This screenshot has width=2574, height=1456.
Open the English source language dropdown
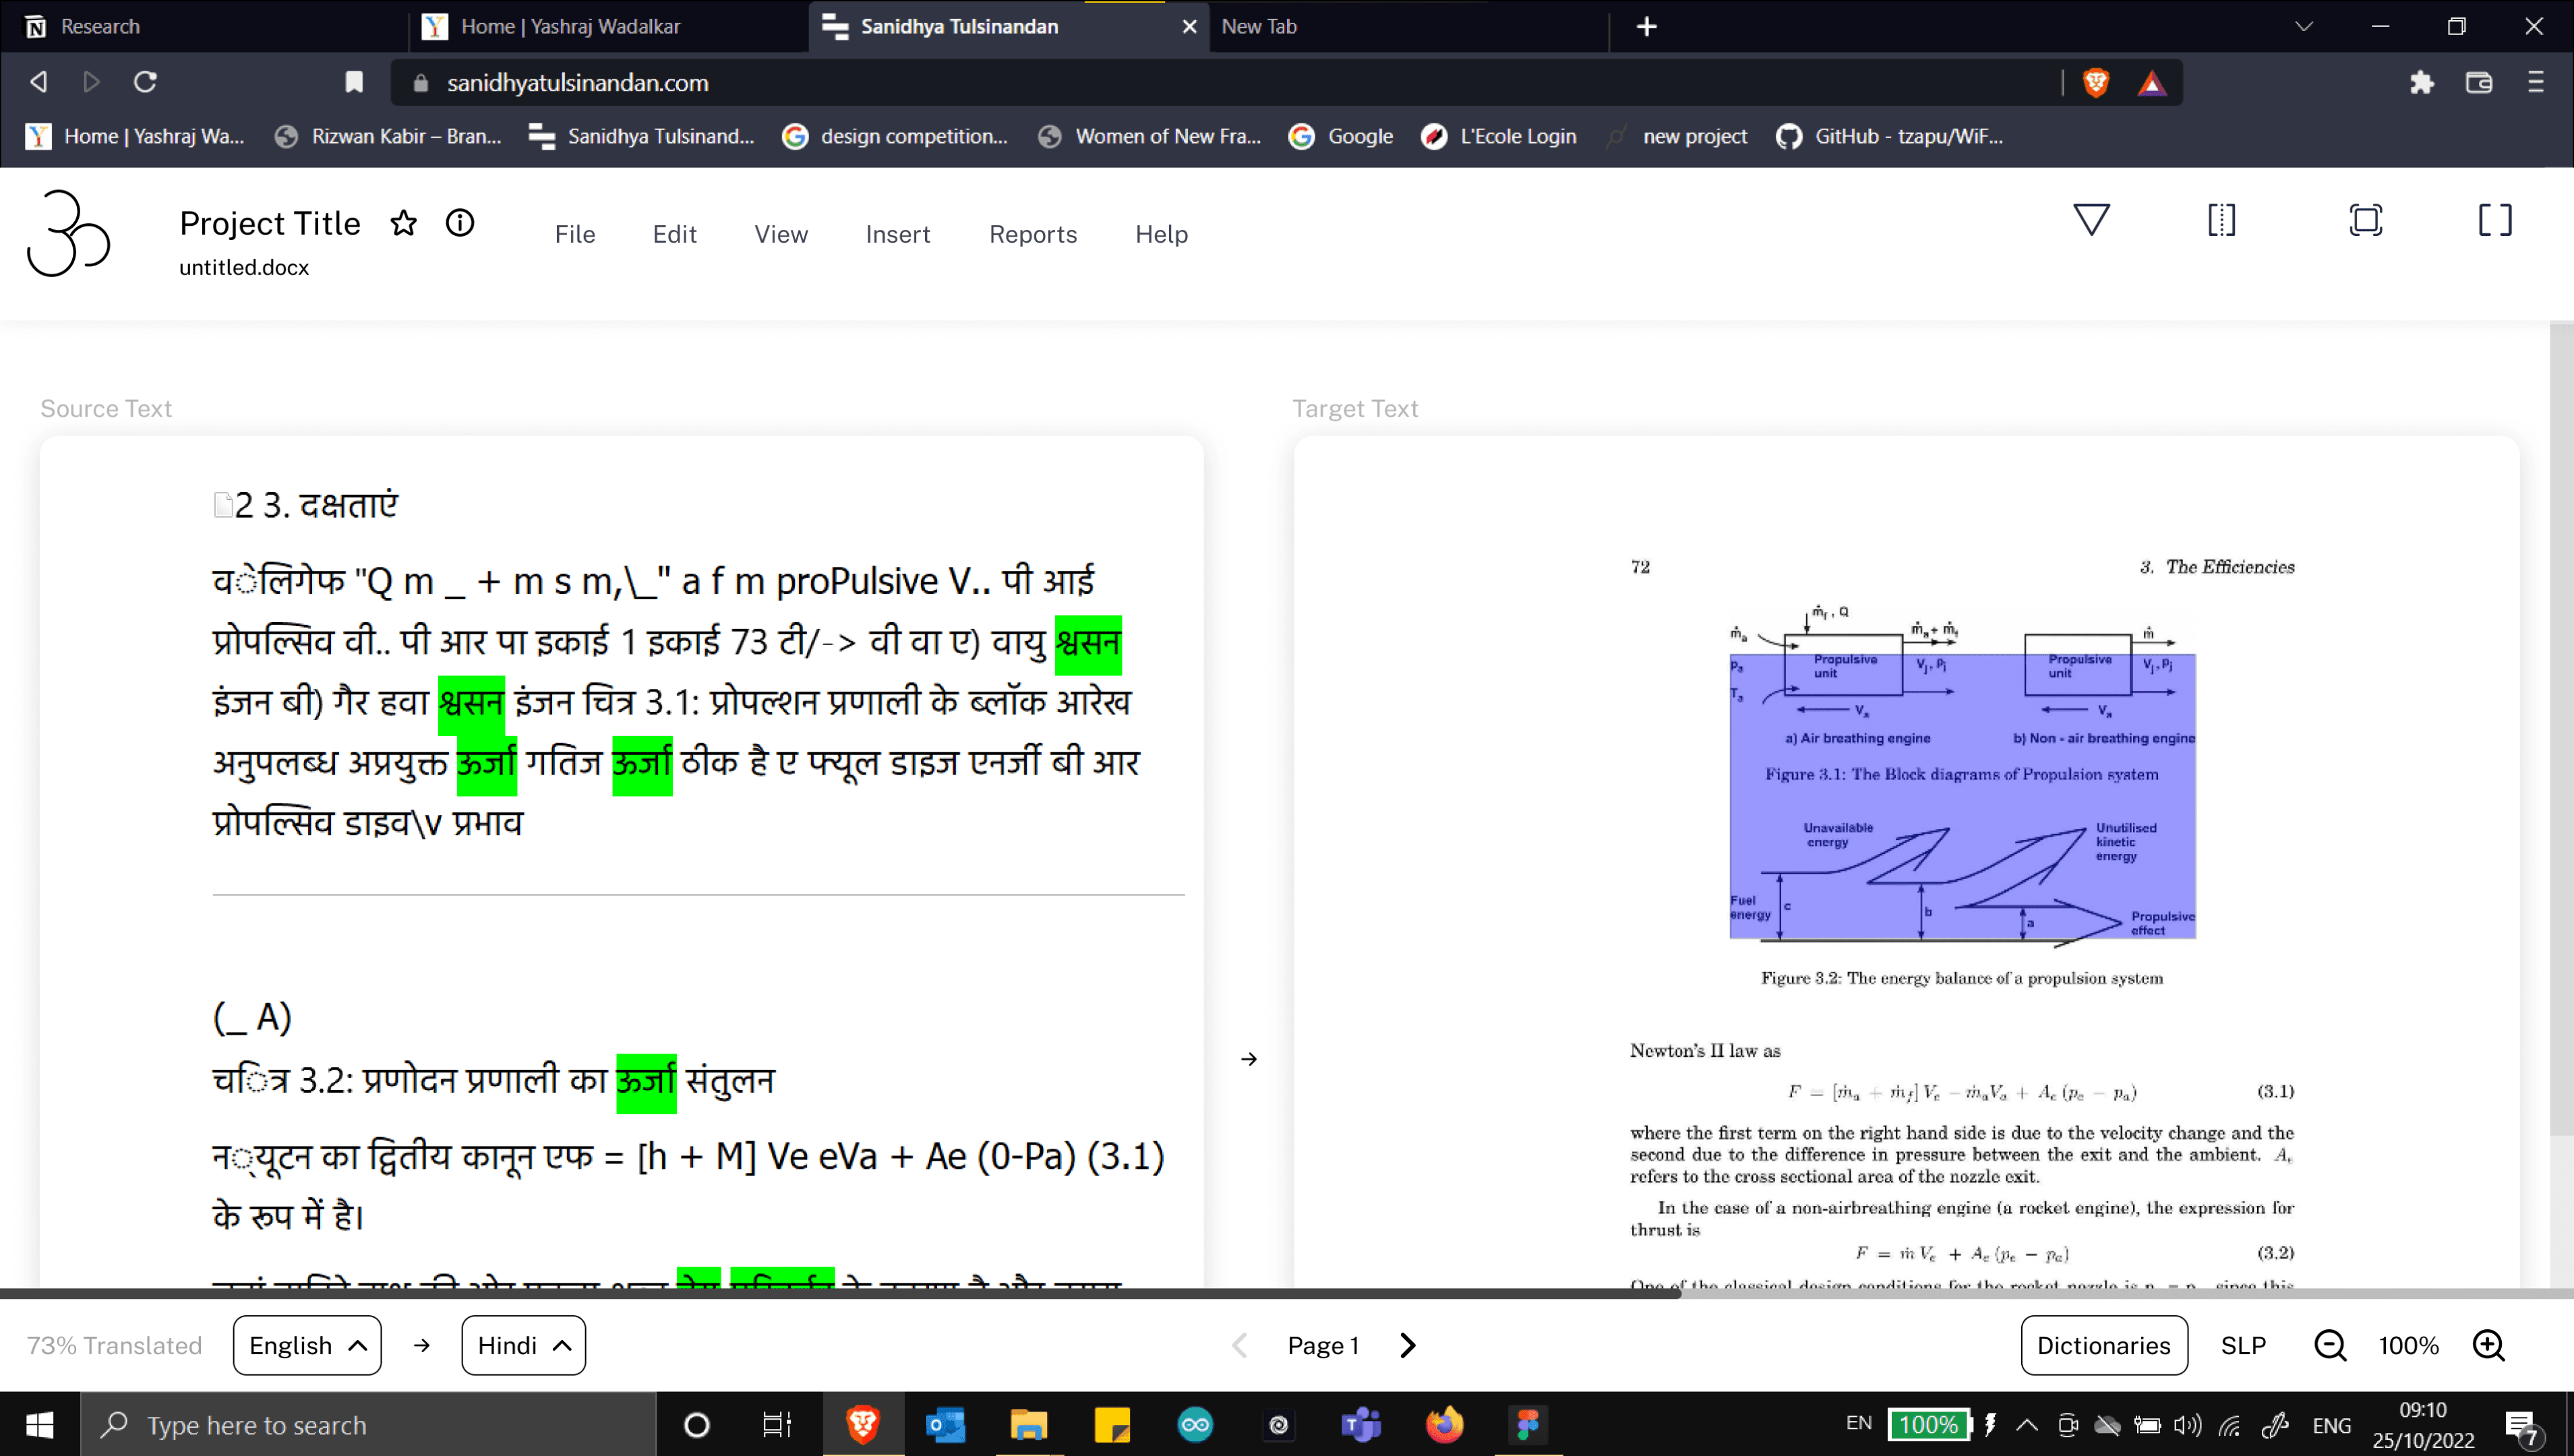(307, 1345)
